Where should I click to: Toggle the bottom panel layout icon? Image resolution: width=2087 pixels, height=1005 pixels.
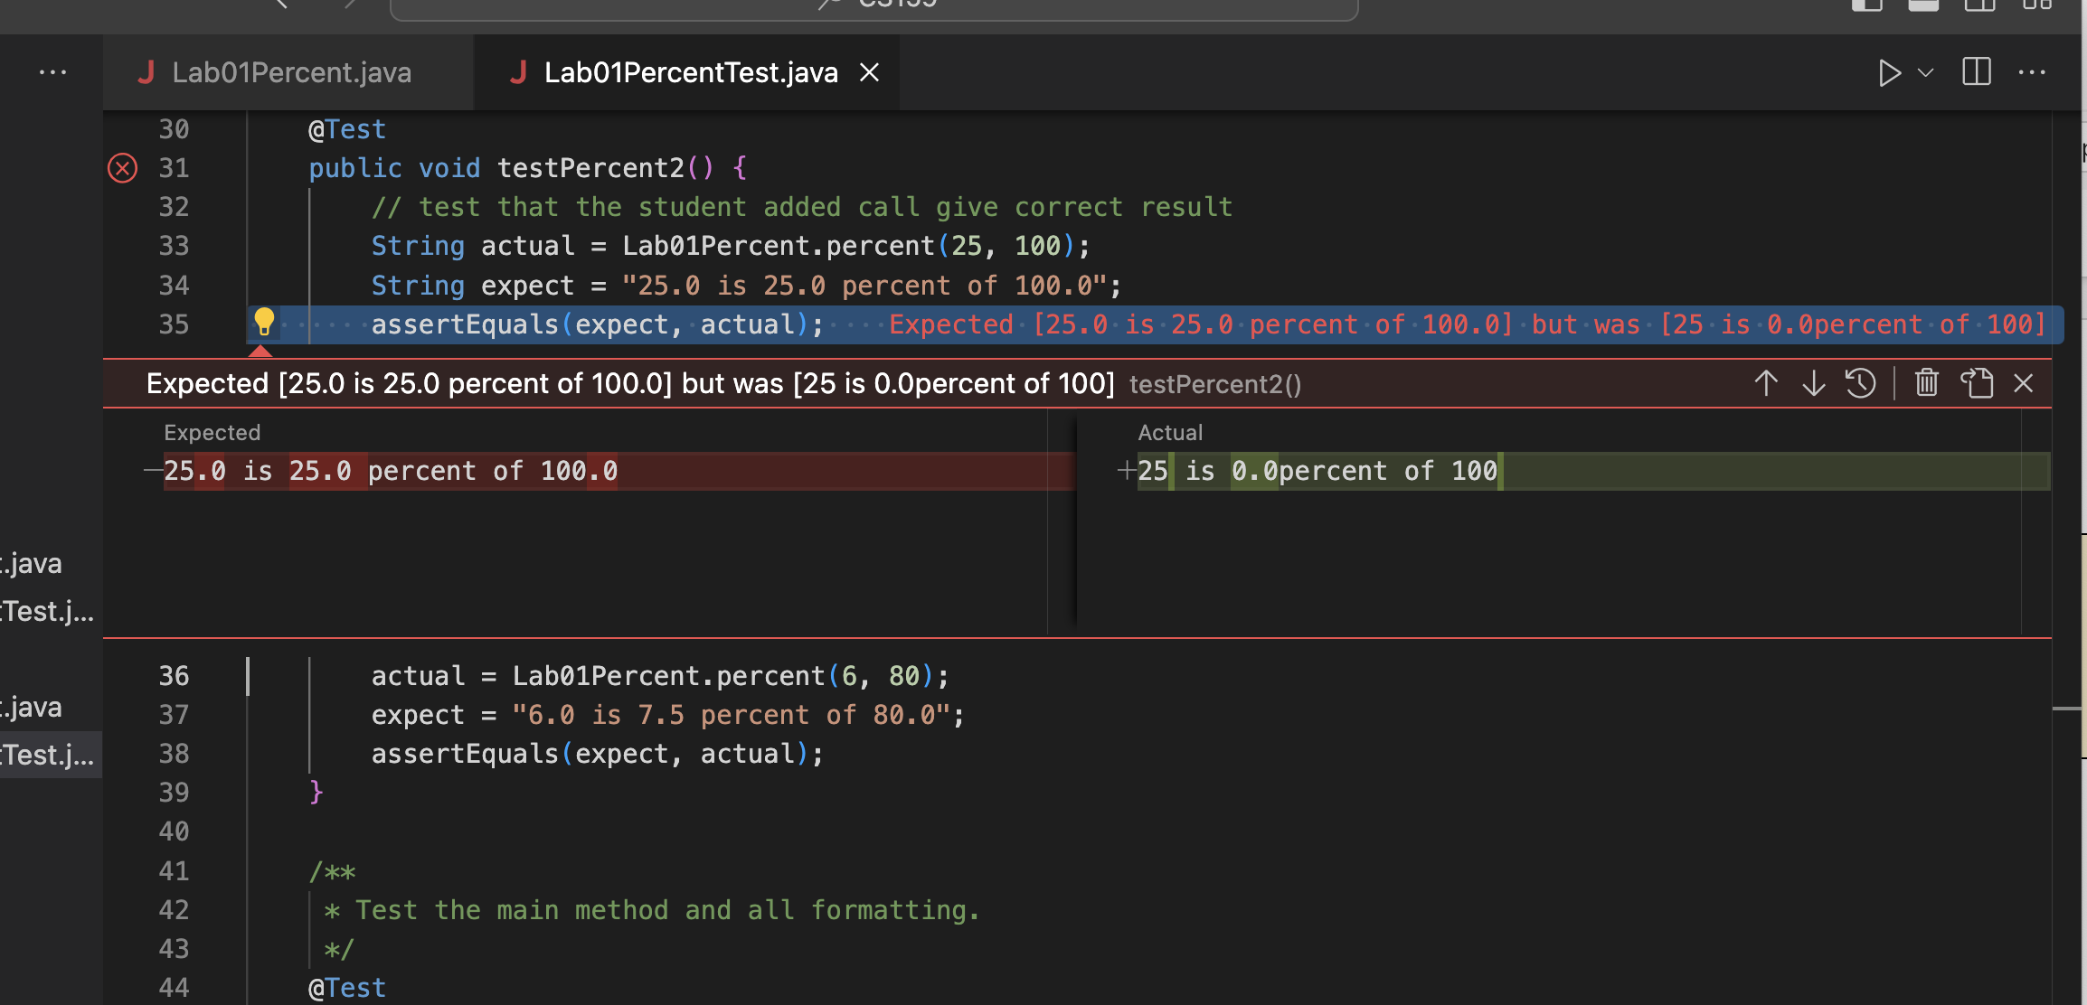click(x=1923, y=5)
